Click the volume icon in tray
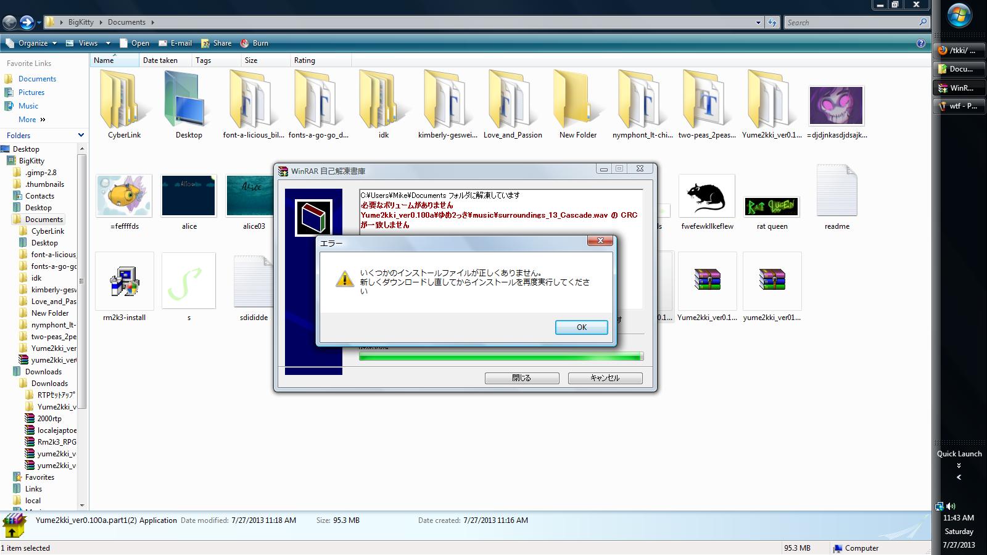Image resolution: width=987 pixels, height=555 pixels. pos(951,506)
